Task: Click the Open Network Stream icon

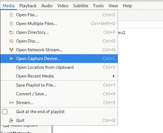Action: 11,50
